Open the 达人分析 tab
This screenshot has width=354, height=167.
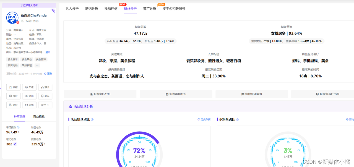click(x=72, y=9)
